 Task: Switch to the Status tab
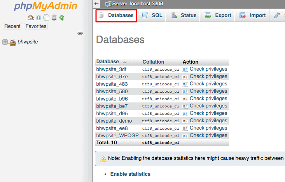(x=183, y=16)
